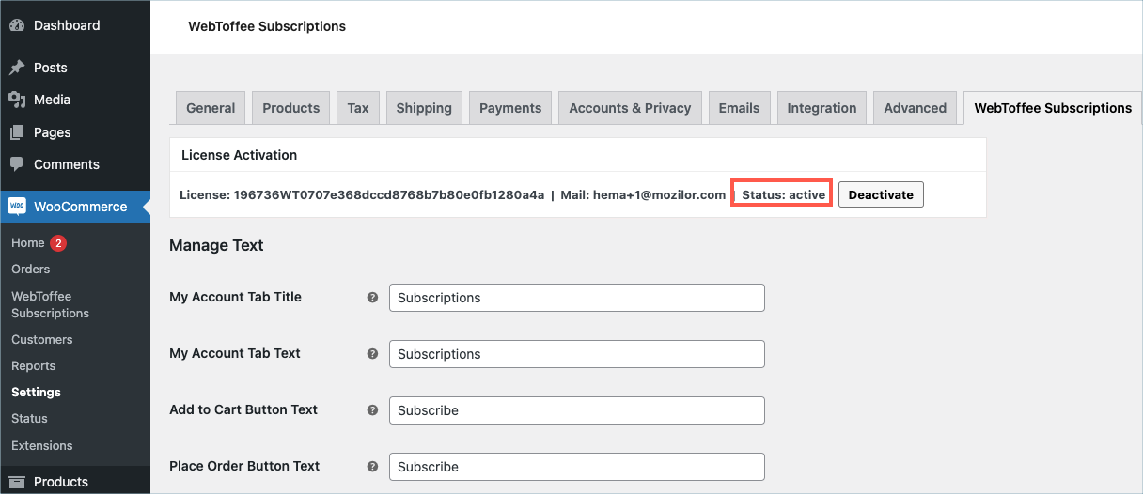Open the Settings submenu link
This screenshot has width=1143, height=494.
pyautogui.click(x=36, y=393)
